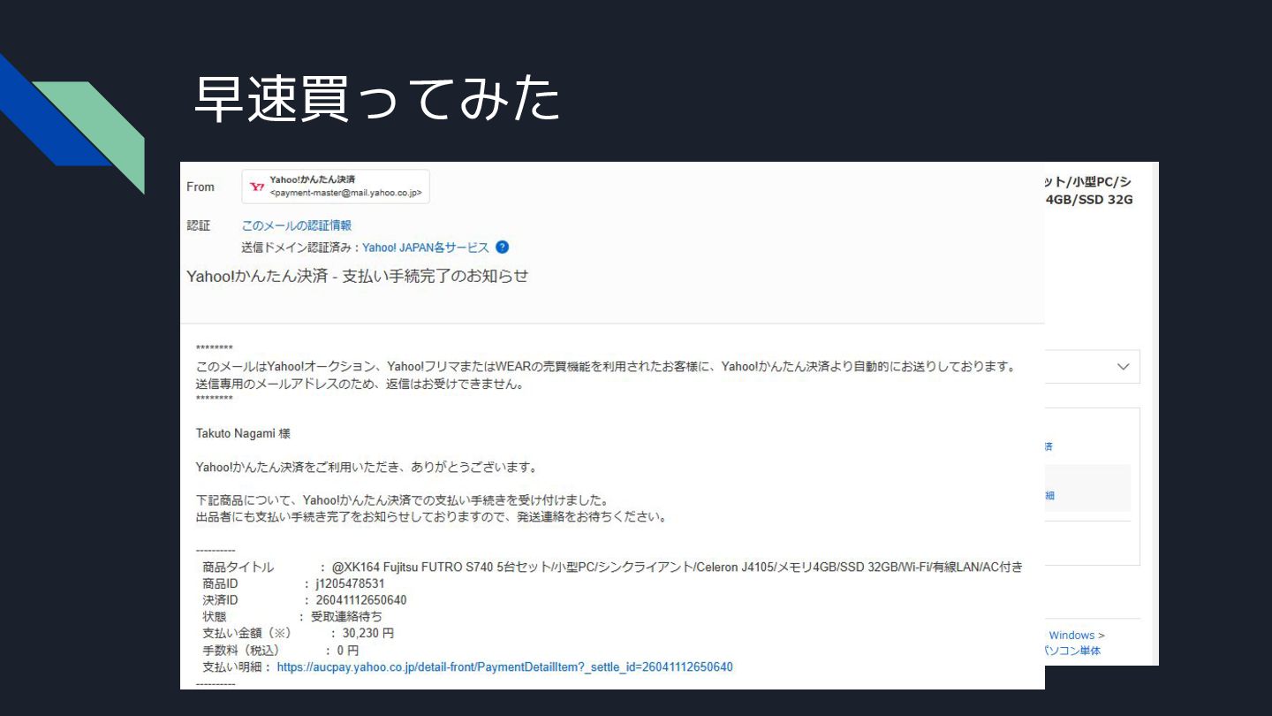Open the Yahoo! JAPAN各サービス link
1272x716 pixels.
pyautogui.click(x=426, y=248)
